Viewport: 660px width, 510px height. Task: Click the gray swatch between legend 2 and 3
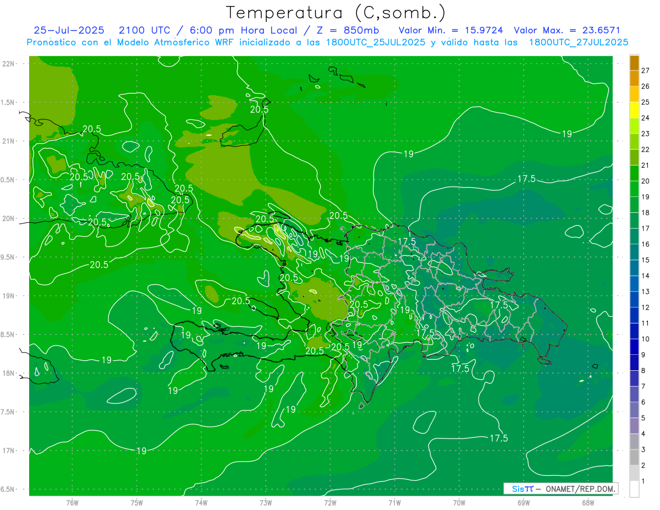634,457
